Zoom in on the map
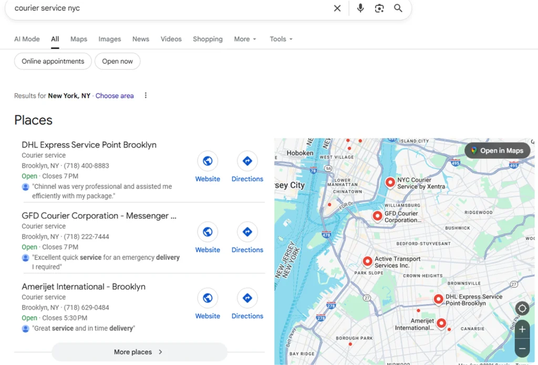Image resolution: width=538 pixels, height=365 pixels. coord(522,330)
